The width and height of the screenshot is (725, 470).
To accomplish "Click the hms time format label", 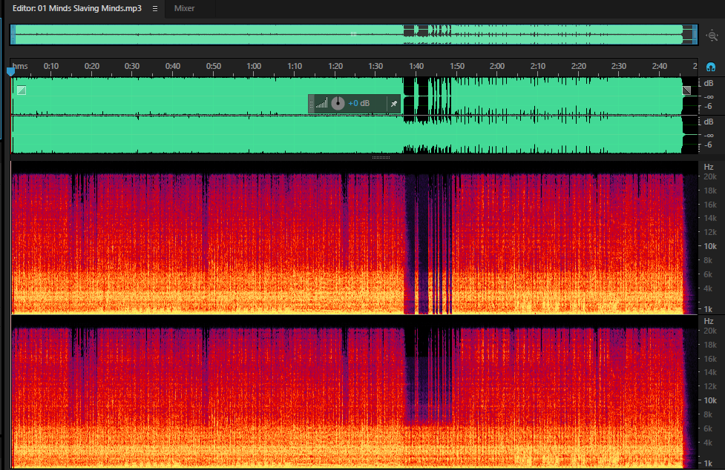I will tap(20, 66).
